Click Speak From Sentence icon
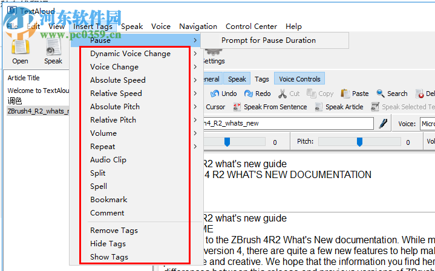This screenshot has width=435, height=271. [237, 107]
